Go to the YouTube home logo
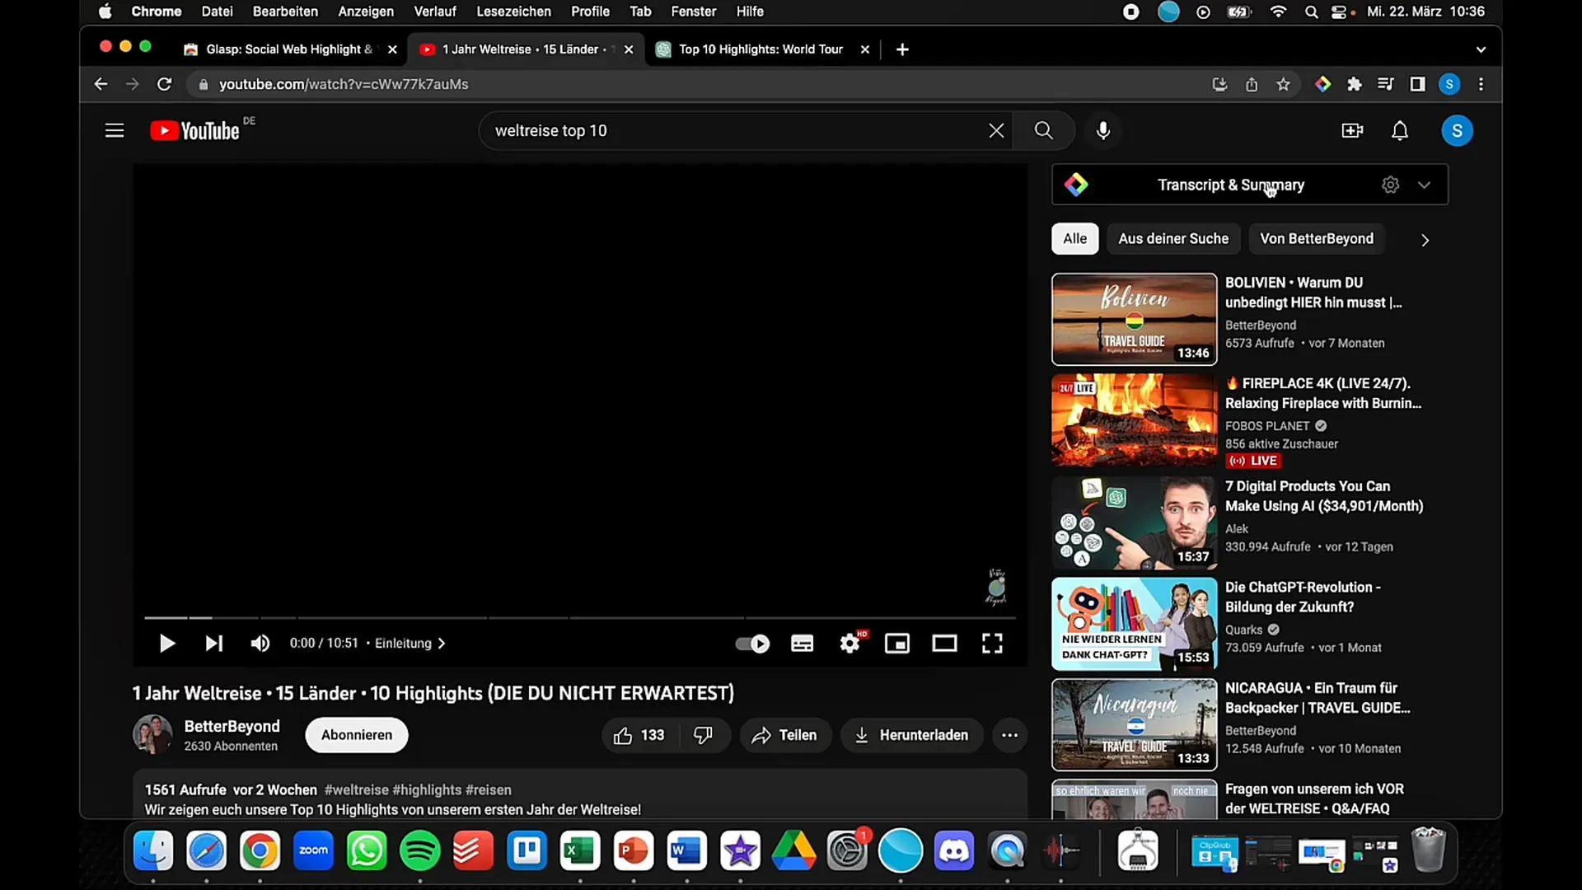 tap(195, 131)
